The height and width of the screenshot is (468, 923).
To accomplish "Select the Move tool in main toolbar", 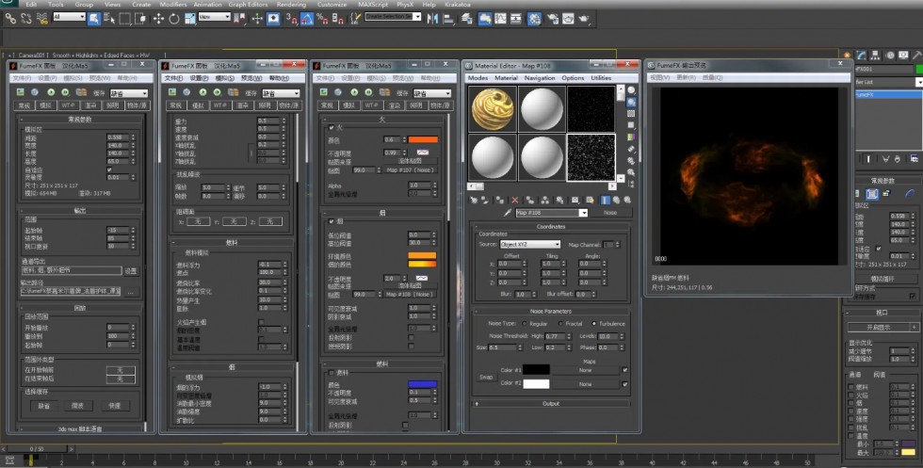I will [158, 19].
